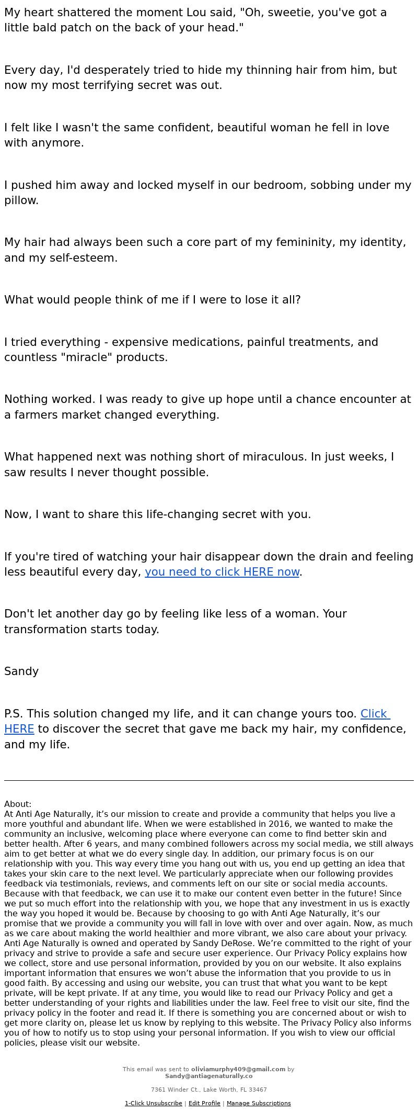This screenshot has width=418, height=1111.
Task: Click the 'What would people think of me' sentence
Action: click(153, 300)
